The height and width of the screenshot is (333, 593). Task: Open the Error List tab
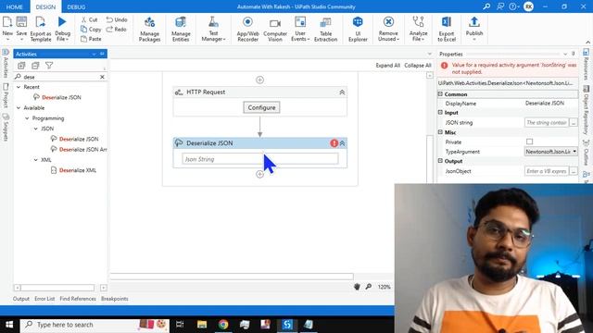point(44,299)
